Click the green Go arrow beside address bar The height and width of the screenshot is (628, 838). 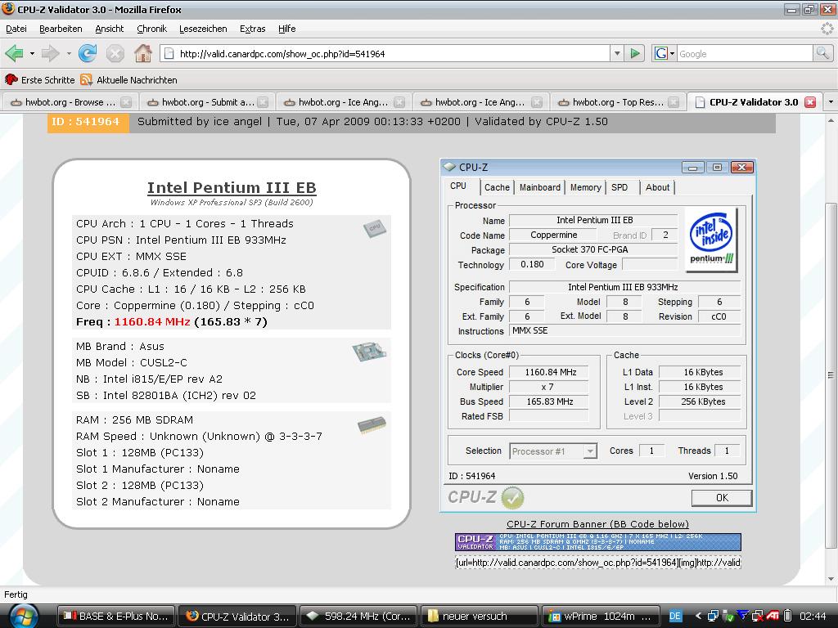pyautogui.click(x=635, y=53)
